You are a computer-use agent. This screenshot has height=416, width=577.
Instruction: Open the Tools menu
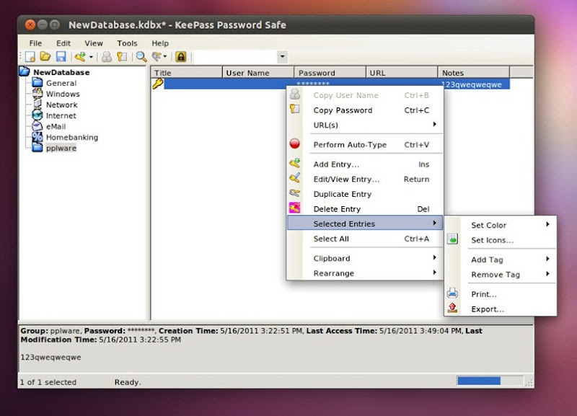127,43
